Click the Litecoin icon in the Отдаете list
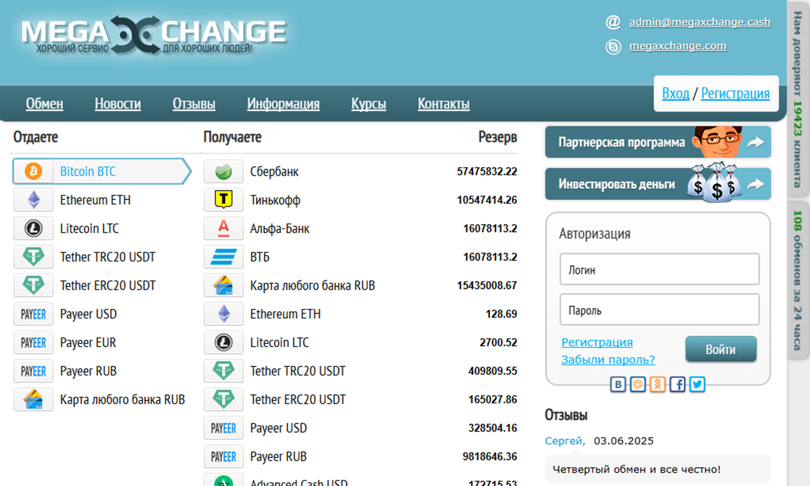 (33, 229)
